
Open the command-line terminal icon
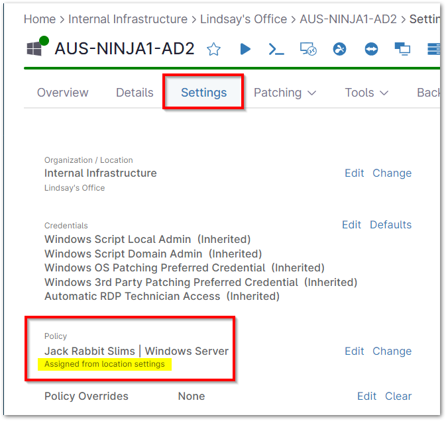[276, 49]
